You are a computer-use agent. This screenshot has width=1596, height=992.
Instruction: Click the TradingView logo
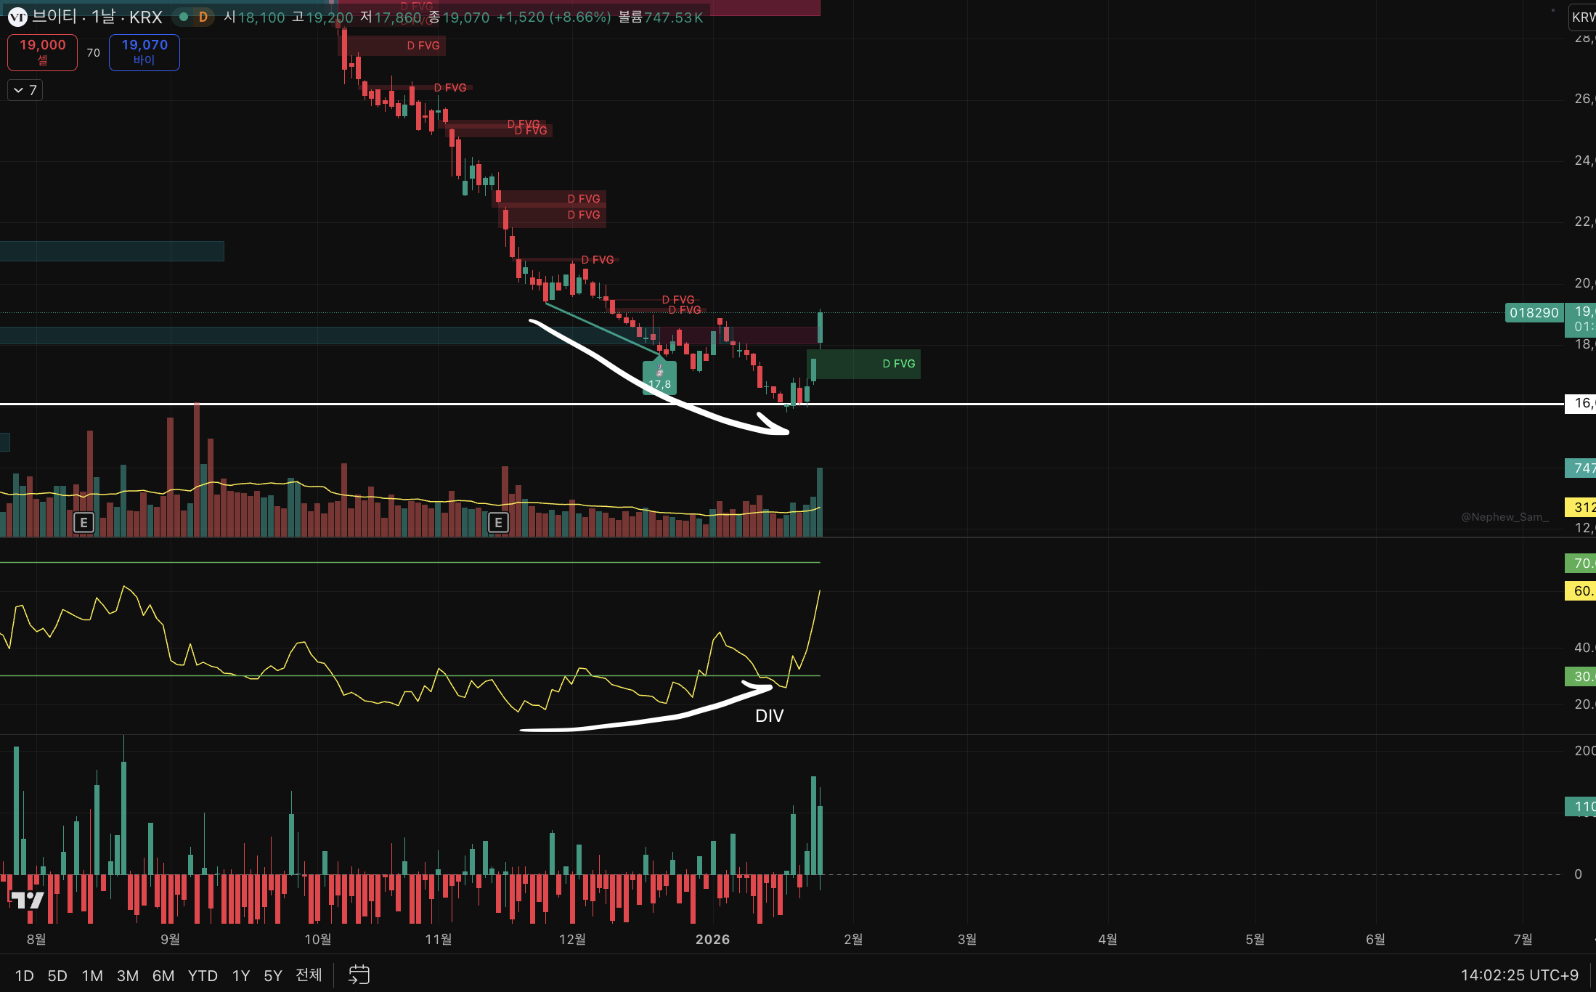(28, 900)
